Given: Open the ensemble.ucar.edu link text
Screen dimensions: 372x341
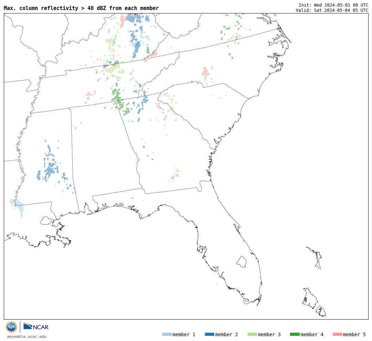Looking at the screenshot, I should (27, 337).
